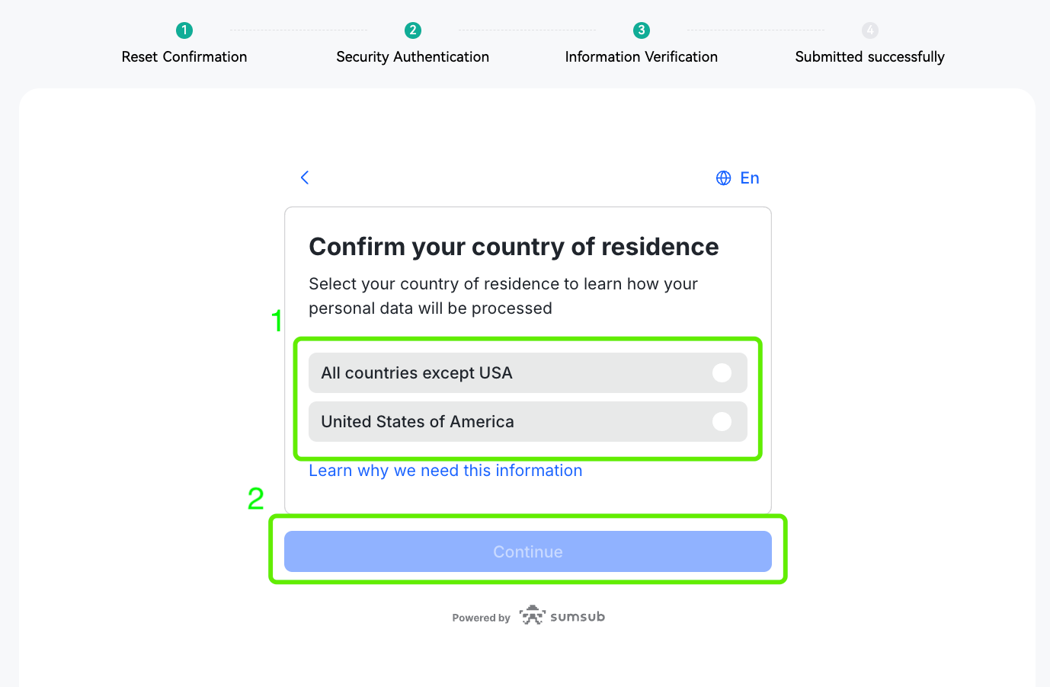1050x687 pixels.
Task: Select the All countries except USA radio
Action: click(x=722, y=372)
